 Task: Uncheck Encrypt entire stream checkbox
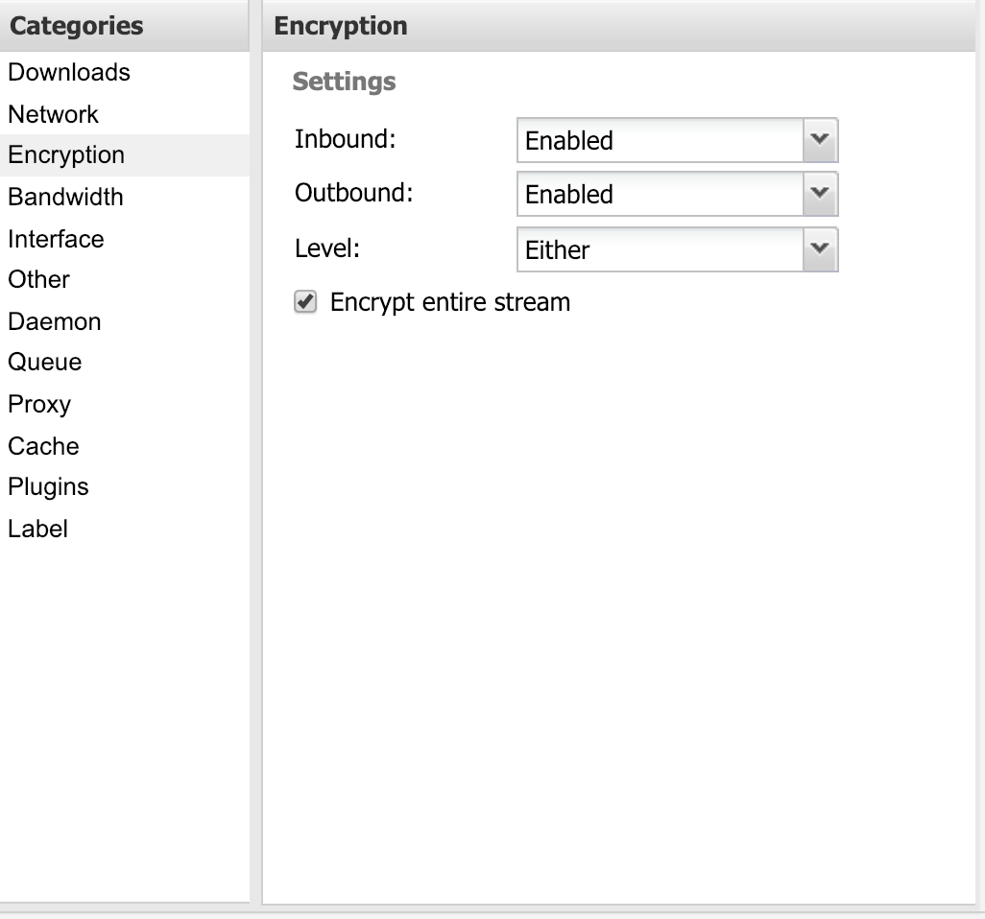coord(305,303)
